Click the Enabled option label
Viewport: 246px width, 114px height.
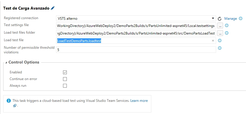coord(16,72)
